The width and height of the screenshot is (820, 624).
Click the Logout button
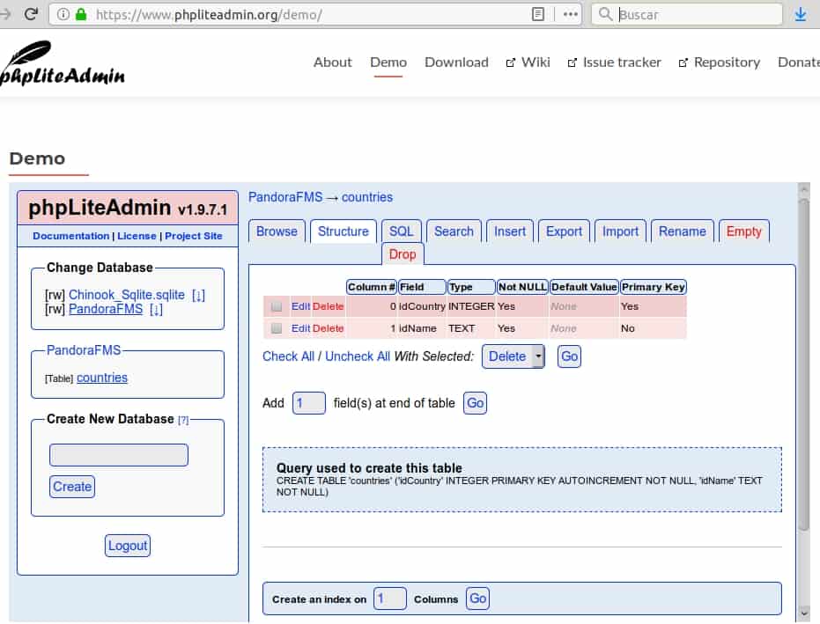(x=128, y=546)
